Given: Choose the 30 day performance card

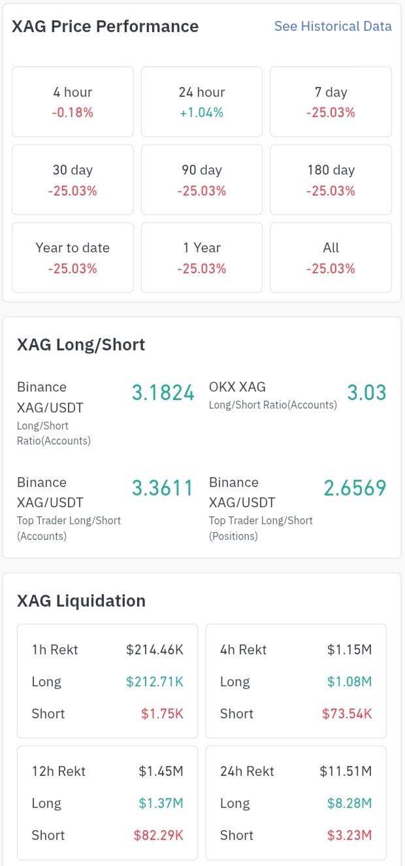Looking at the screenshot, I should 73,180.
